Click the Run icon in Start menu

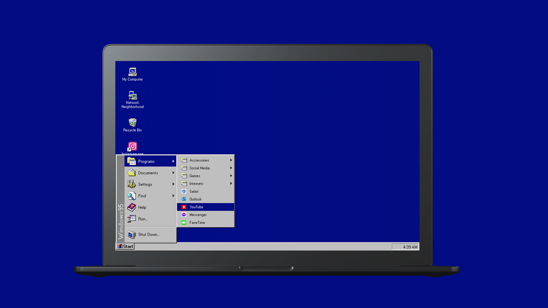[131, 219]
